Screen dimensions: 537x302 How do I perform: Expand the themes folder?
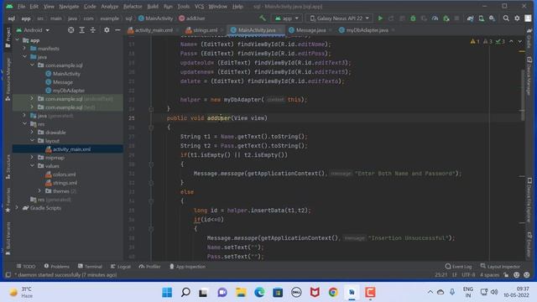pyautogui.click(x=39, y=191)
